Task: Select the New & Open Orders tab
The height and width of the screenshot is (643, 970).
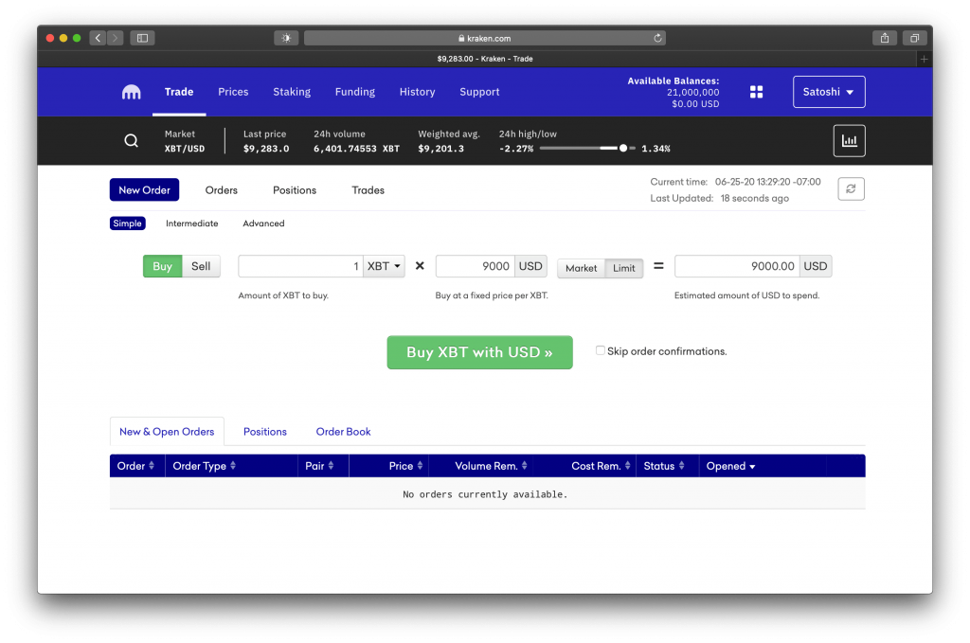Action: click(167, 432)
